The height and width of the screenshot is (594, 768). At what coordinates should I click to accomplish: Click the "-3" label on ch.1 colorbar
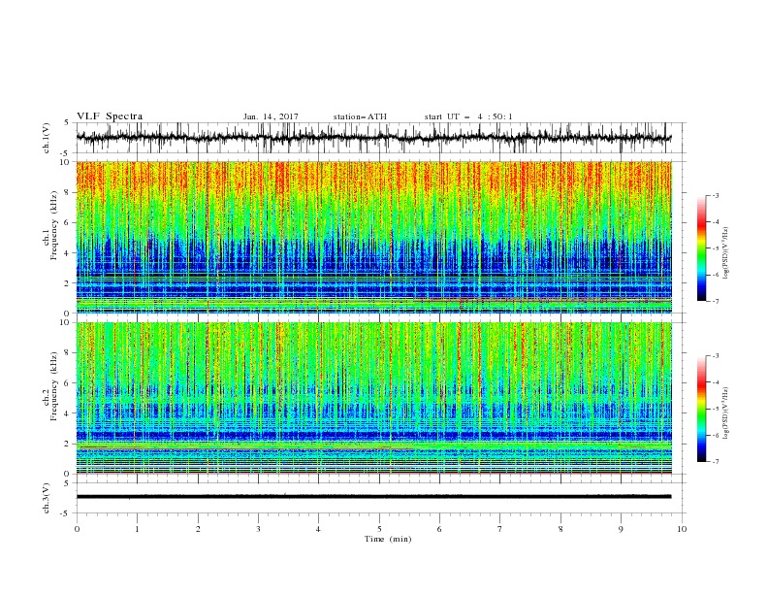tap(716, 195)
